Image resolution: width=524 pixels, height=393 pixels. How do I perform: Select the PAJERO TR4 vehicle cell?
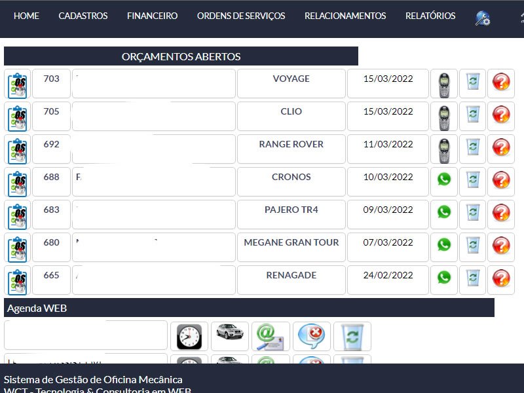click(x=291, y=215)
